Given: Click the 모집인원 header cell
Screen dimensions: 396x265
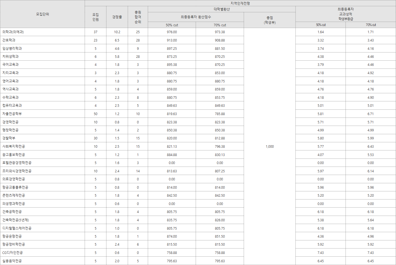Looking at the screenshot, I should click(x=95, y=17).
